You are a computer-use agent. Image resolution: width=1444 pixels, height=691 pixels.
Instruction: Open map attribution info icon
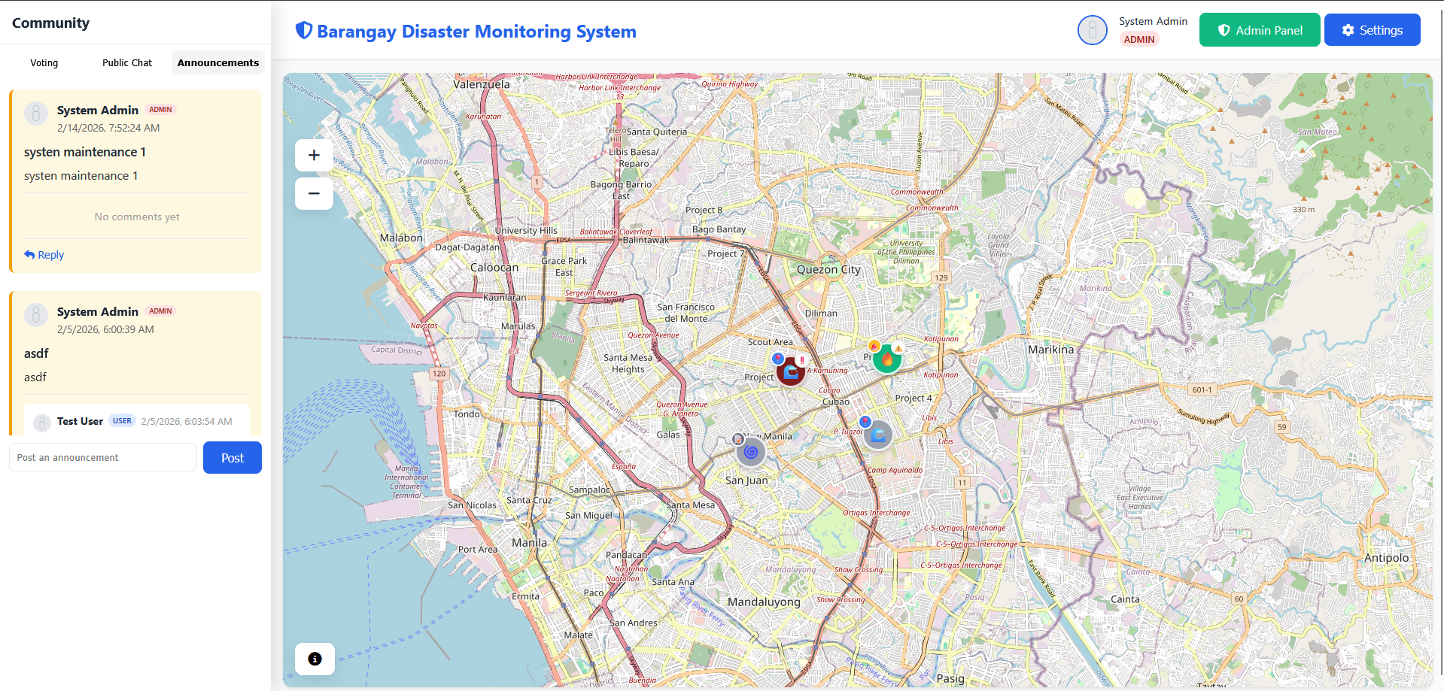[x=315, y=659]
